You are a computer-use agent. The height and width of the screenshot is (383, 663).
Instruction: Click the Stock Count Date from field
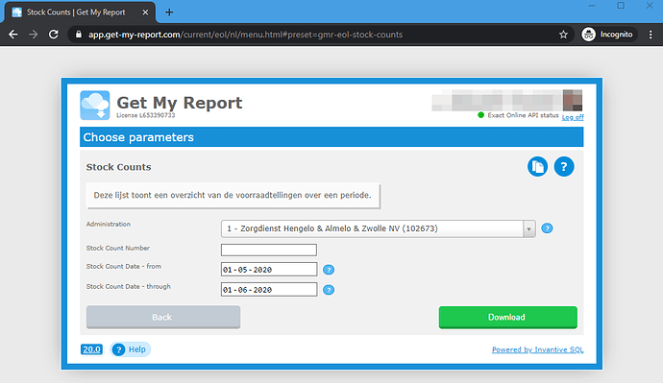[269, 270]
